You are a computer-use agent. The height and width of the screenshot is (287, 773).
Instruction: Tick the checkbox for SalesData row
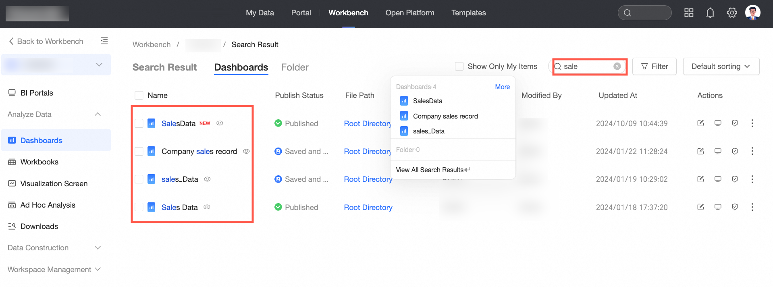point(139,123)
